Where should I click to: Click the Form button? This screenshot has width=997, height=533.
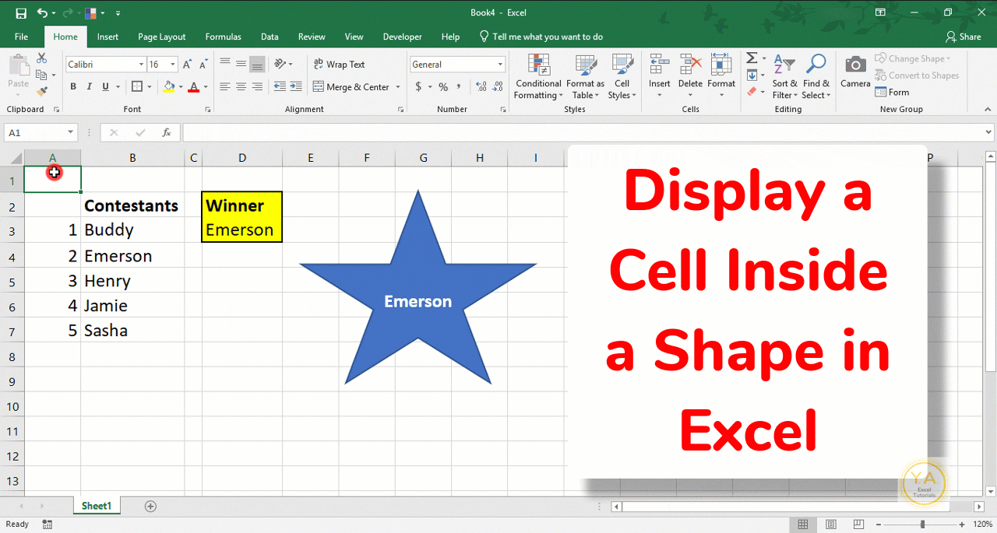point(892,92)
